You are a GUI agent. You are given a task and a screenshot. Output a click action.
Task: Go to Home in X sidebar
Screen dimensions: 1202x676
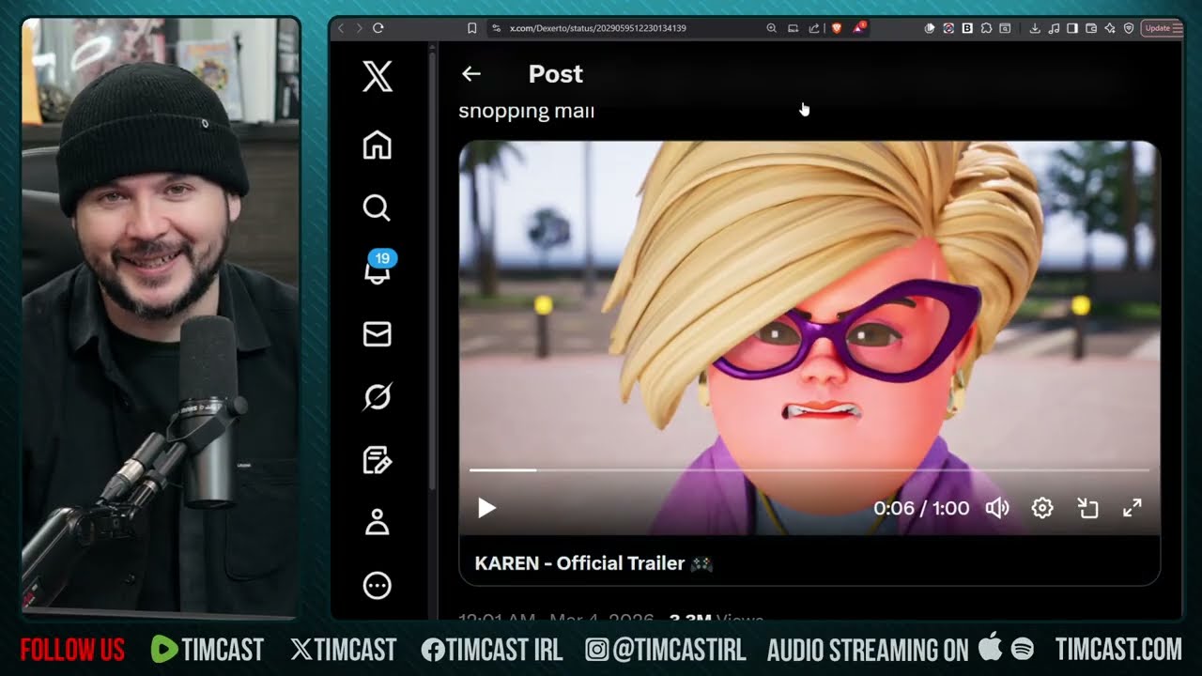pos(377,146)
